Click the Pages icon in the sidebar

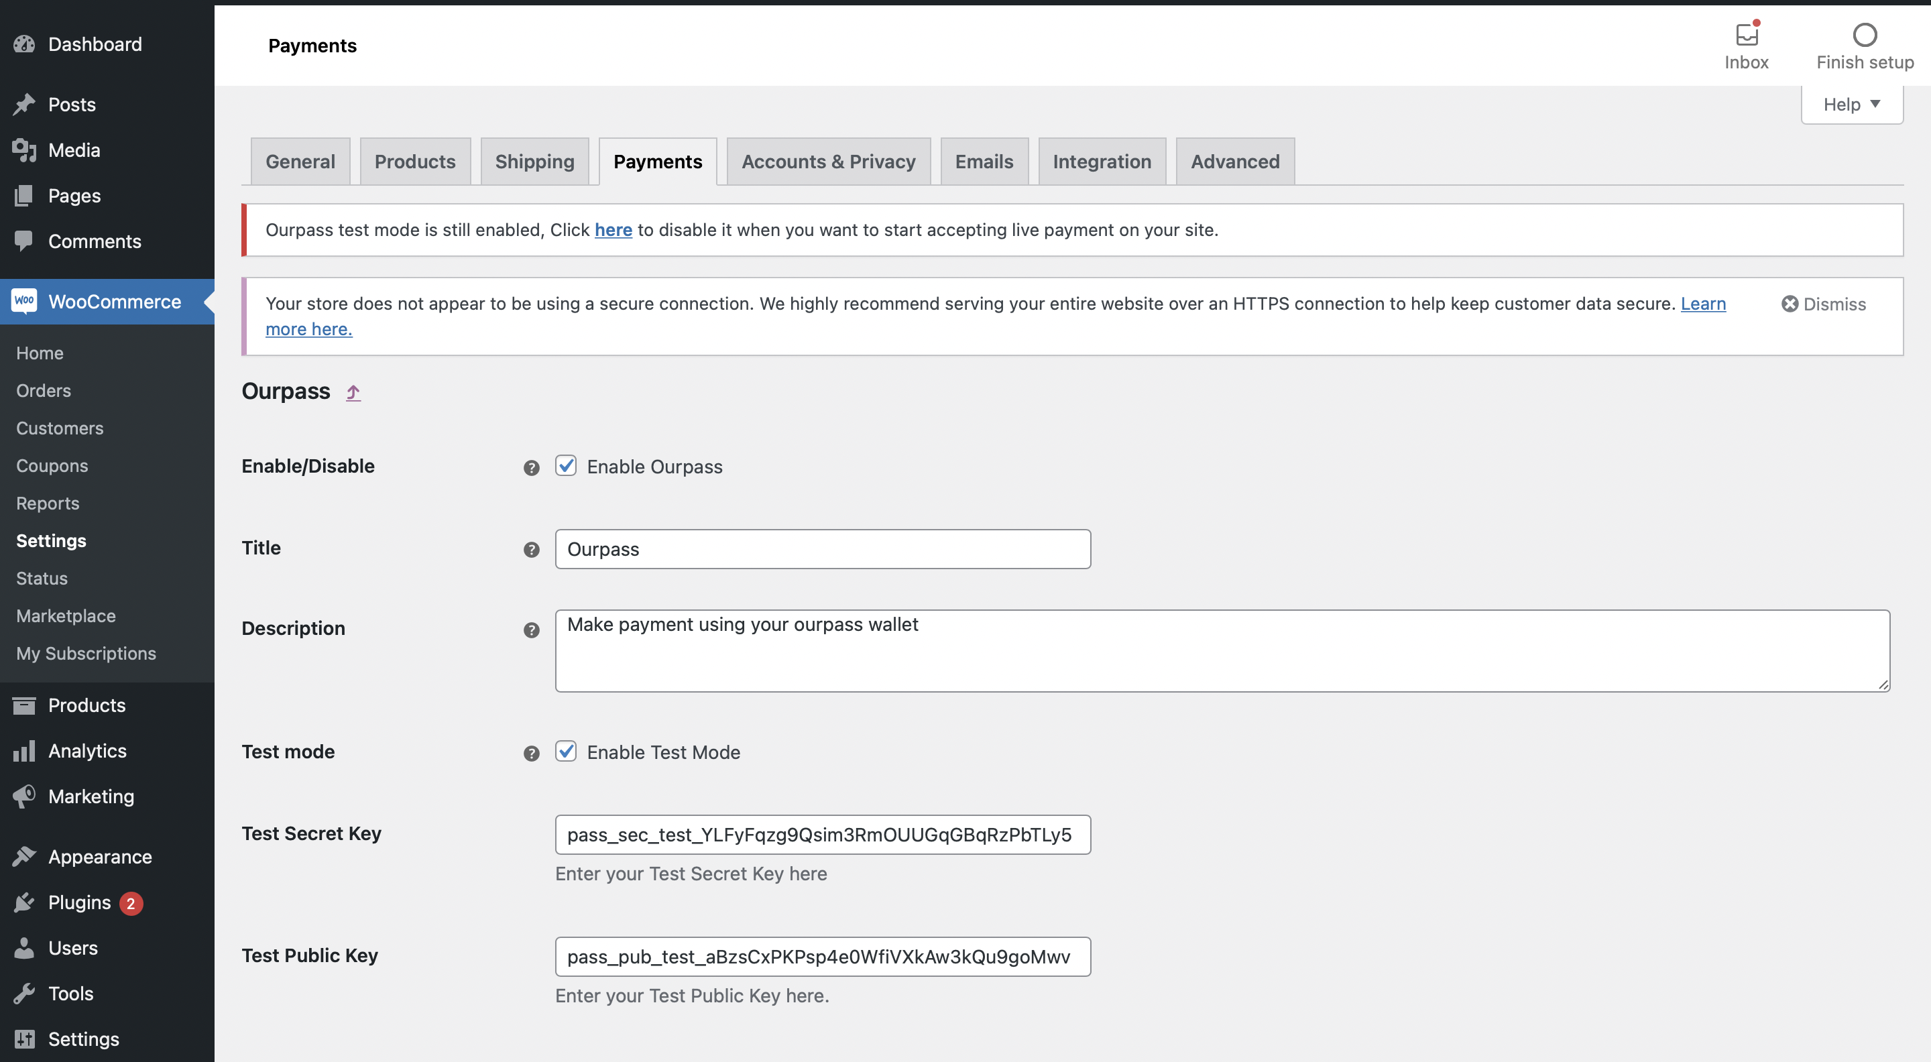(x=24, y=196)
